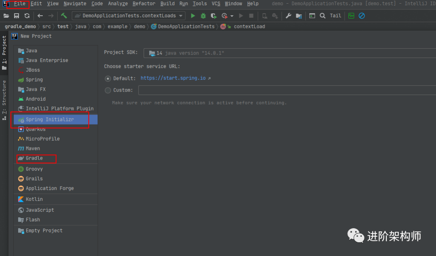Screen dimensions: 436x256
Task: Select Application Forge project type
Action: click(x=56, y=188)
